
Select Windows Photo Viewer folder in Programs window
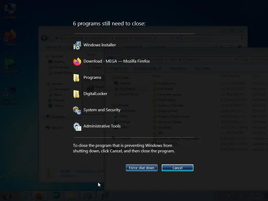click(171, 116)
